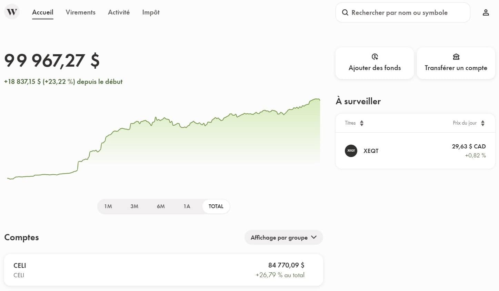Image resolution: width=499 pixels, height=291 pixels.
Task: Click the Transférer un compte button
Action: tap(456, 63)
